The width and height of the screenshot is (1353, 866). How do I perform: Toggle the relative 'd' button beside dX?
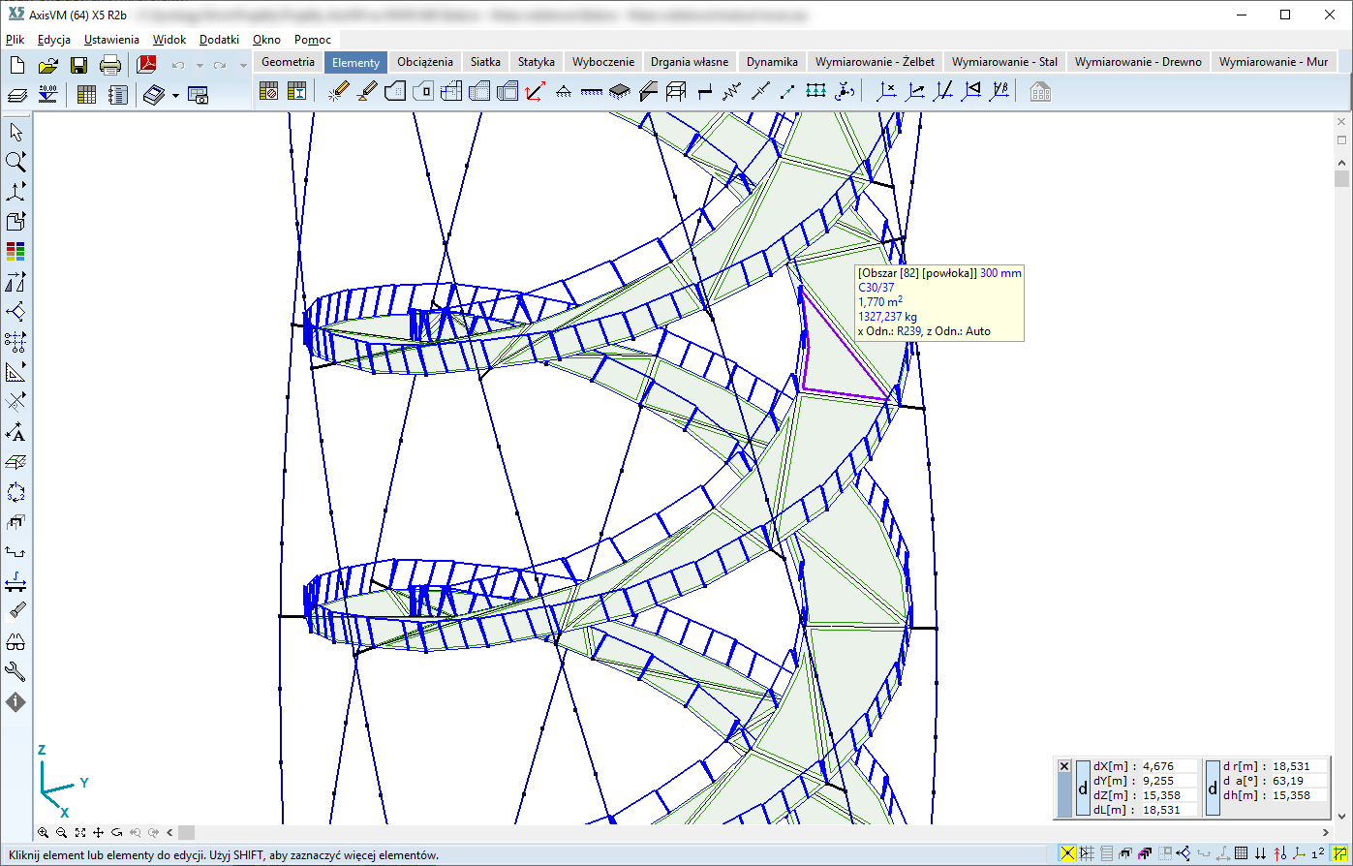point(1083,789)
